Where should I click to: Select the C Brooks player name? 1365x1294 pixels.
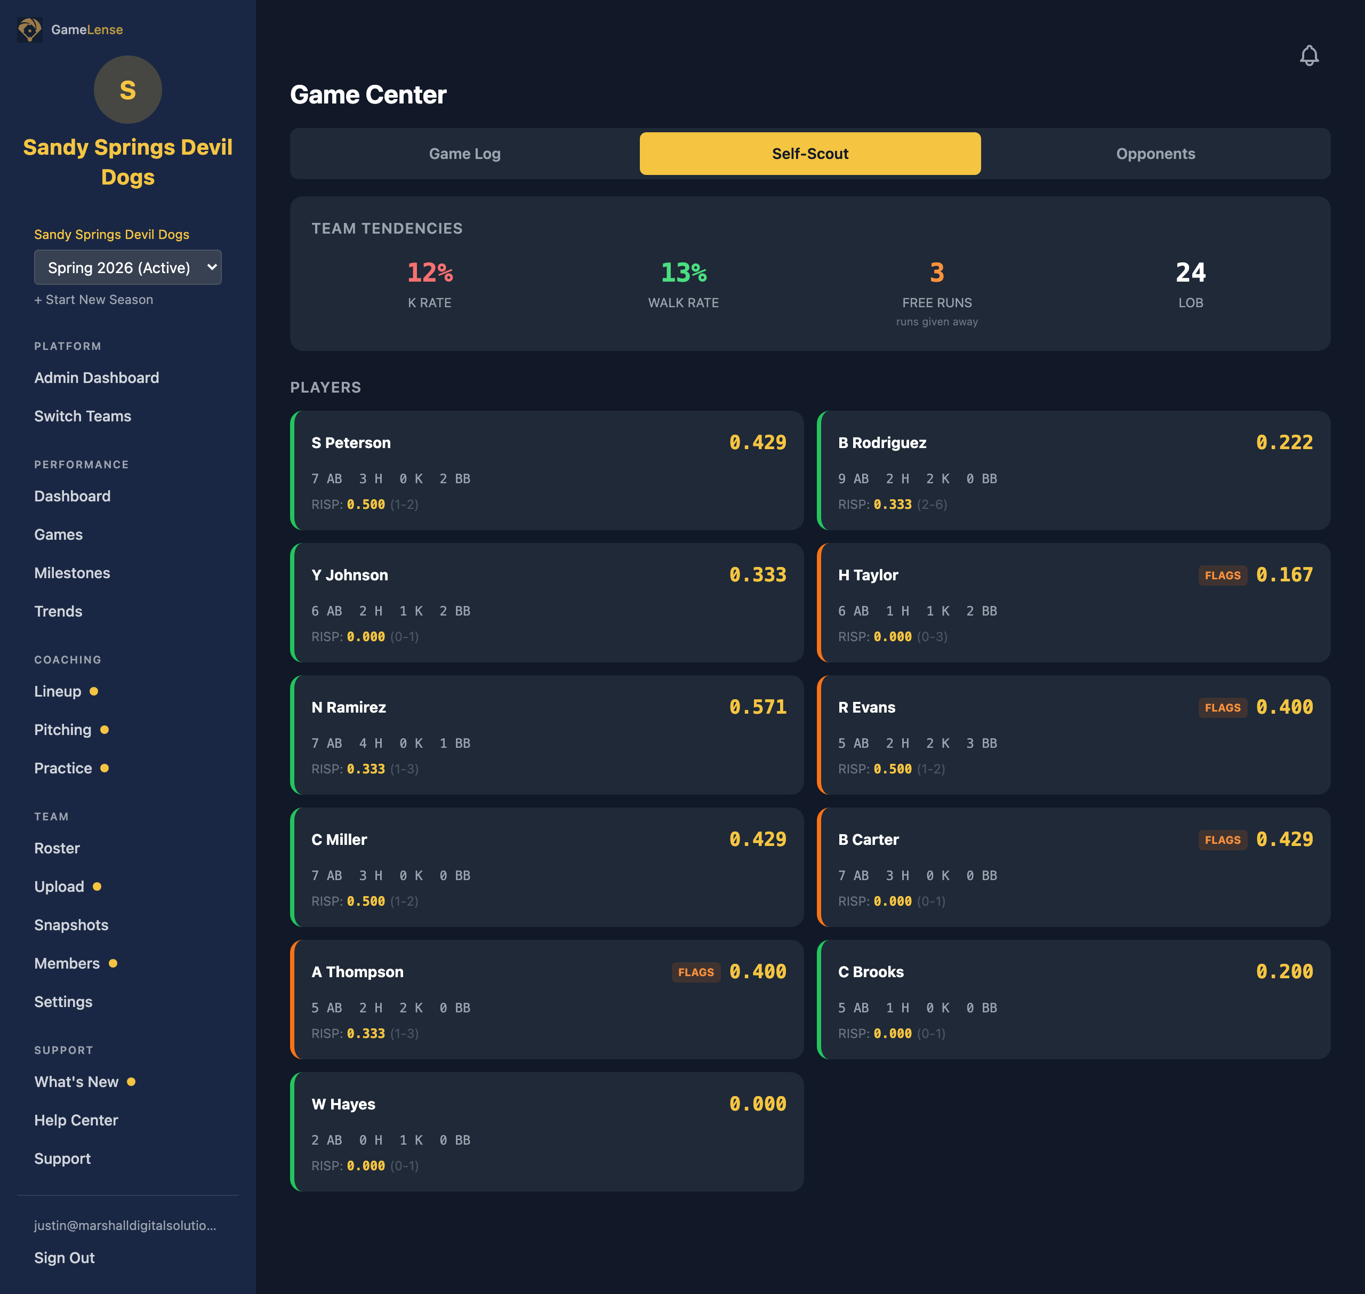tap(871, 972)
